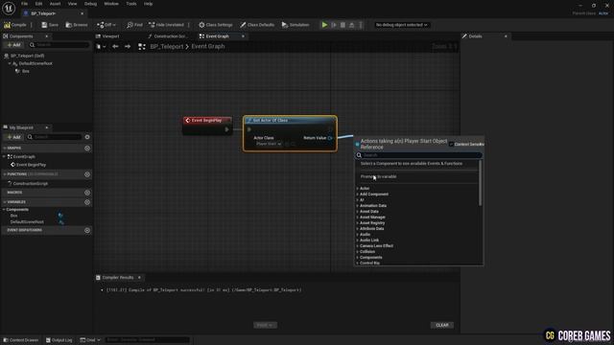This screenshot has width=614, height=345.
Task: Open the Edit menu
Action: point(38,4)
